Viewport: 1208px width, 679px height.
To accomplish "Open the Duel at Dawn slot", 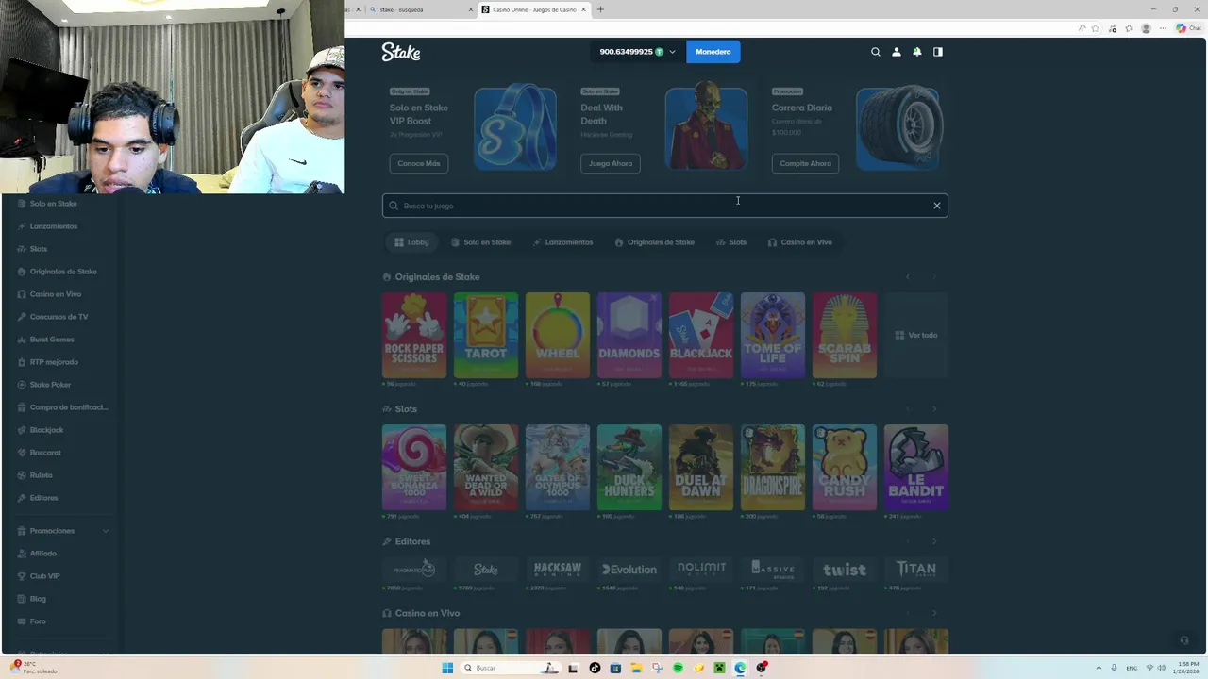I will point(701,467).
